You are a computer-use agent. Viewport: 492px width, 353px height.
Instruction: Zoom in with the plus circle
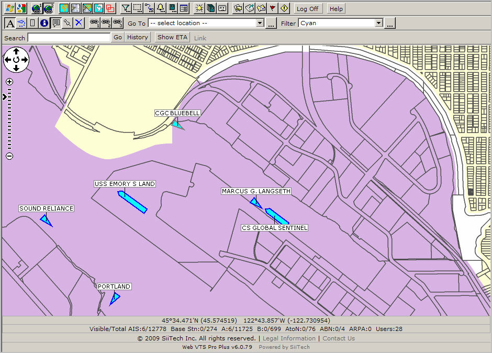click(9, 82)
